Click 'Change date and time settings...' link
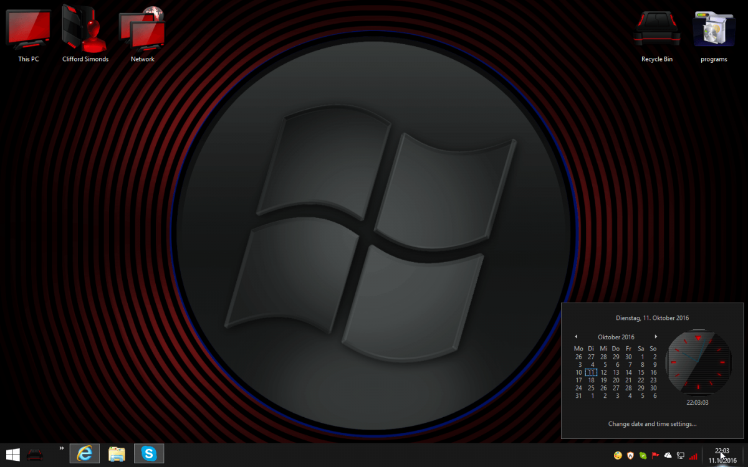 coord(652,424)
